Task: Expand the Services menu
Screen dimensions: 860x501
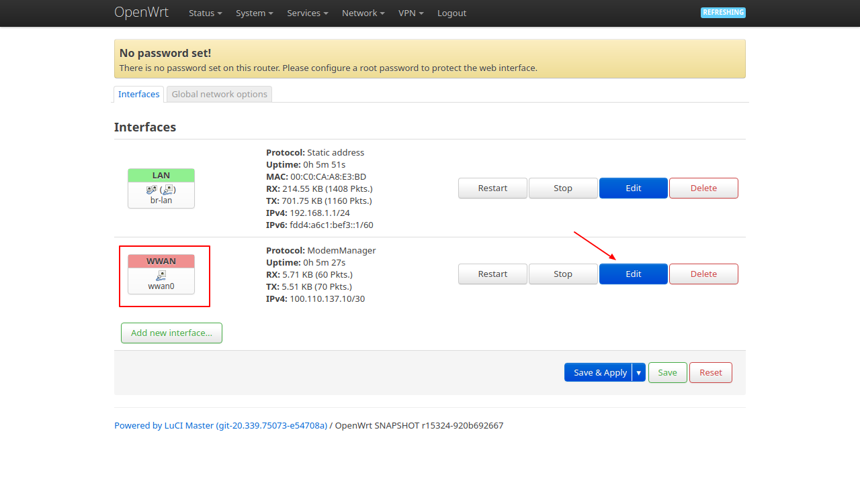Action: pos(308,13)
